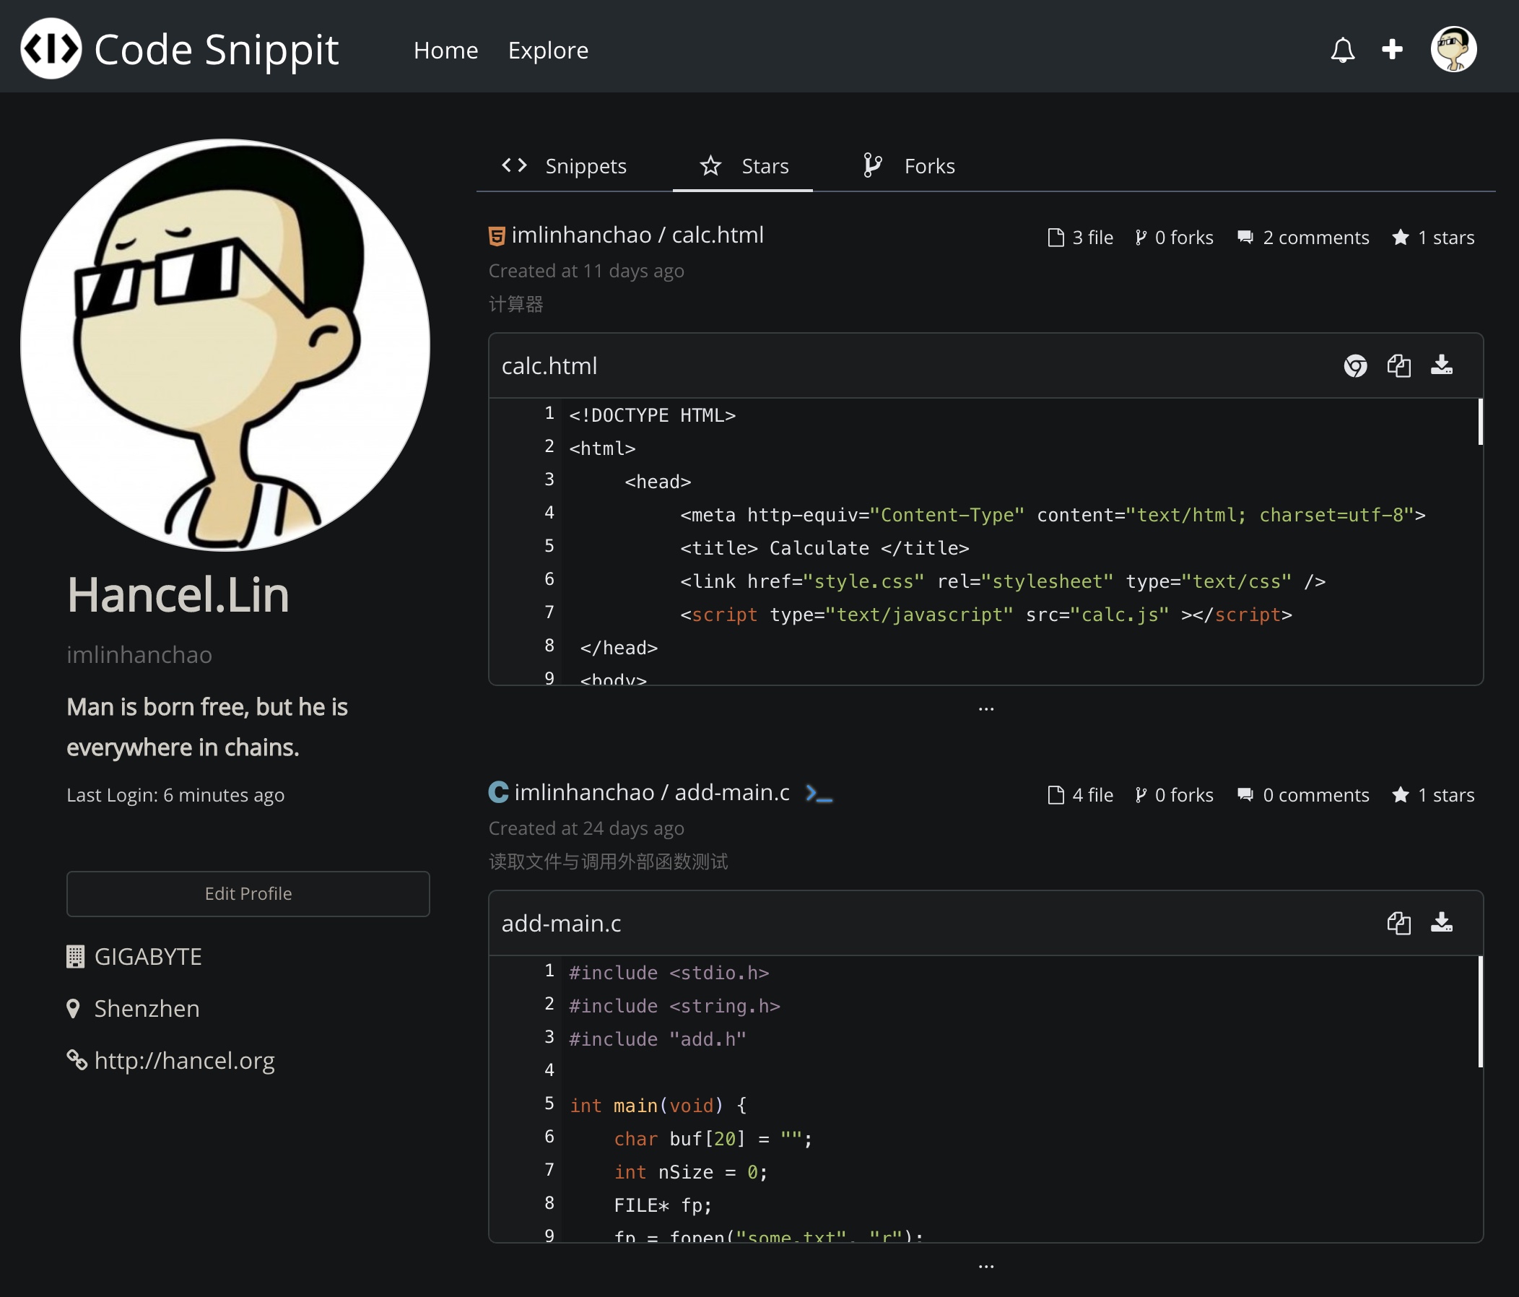Open user avatar menu in navbar

[x=1453, y=49]
